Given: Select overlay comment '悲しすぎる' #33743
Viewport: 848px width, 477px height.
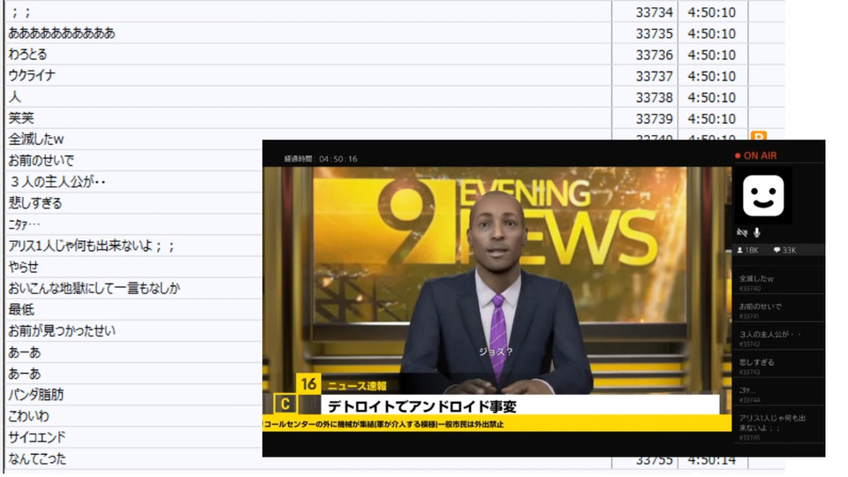Looking at the screenshot, I should click(778, 366).
